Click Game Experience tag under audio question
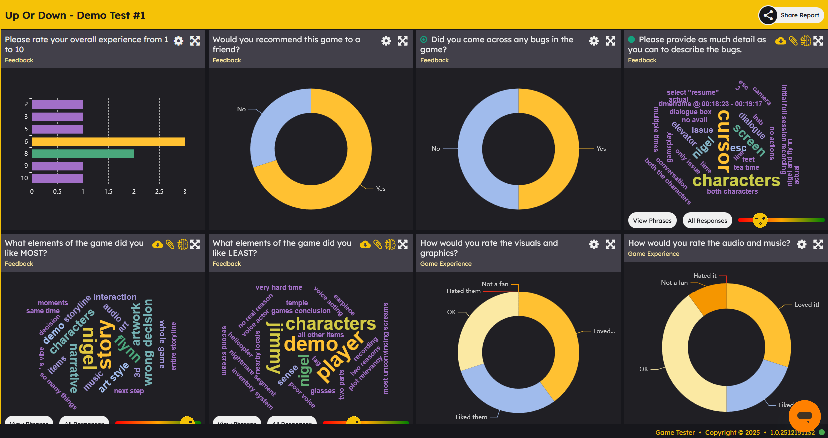This screenshot has width=828, height=438. tap(653, 254)
